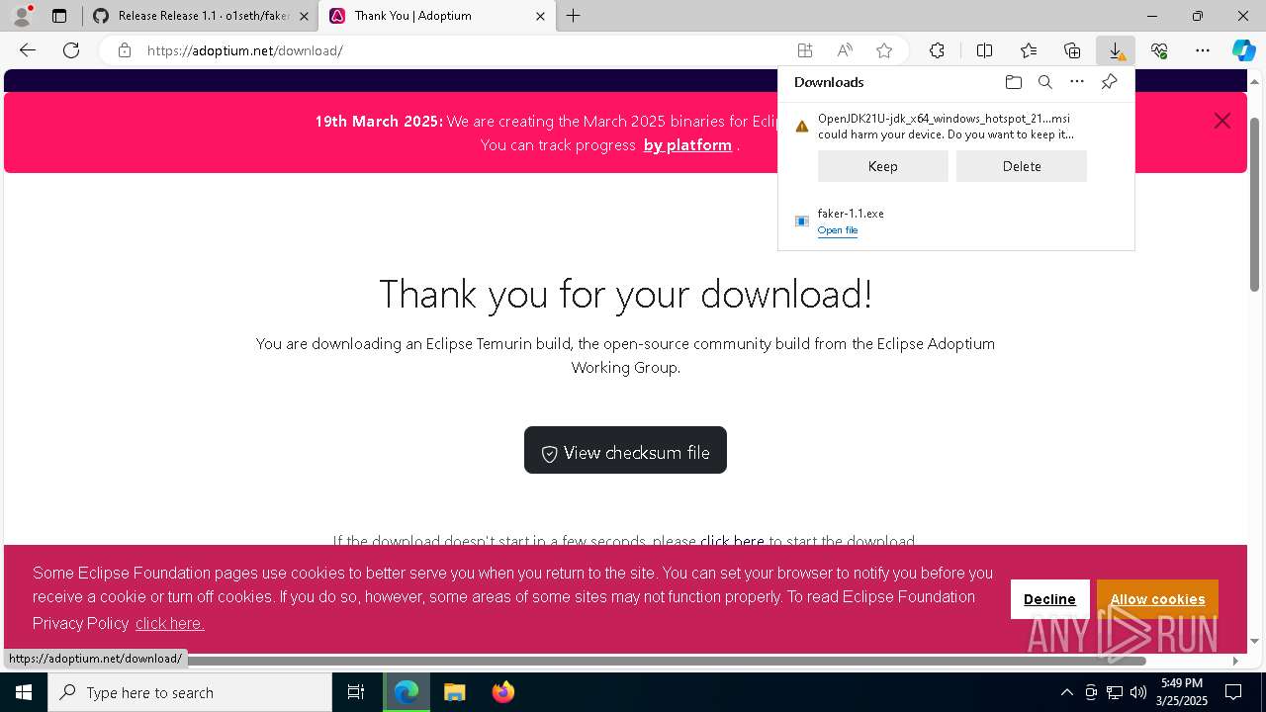Open notification center icon
This screenshot has width=1266, height=712.
pos(1233,692)
